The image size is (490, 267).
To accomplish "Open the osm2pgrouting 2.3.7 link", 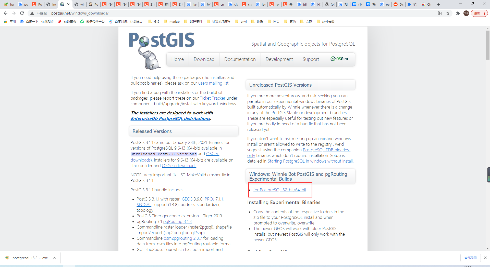I will point(183,238).
